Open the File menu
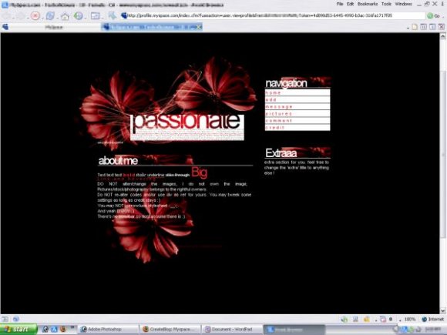447x335 pixels. [x=340, y=4]
